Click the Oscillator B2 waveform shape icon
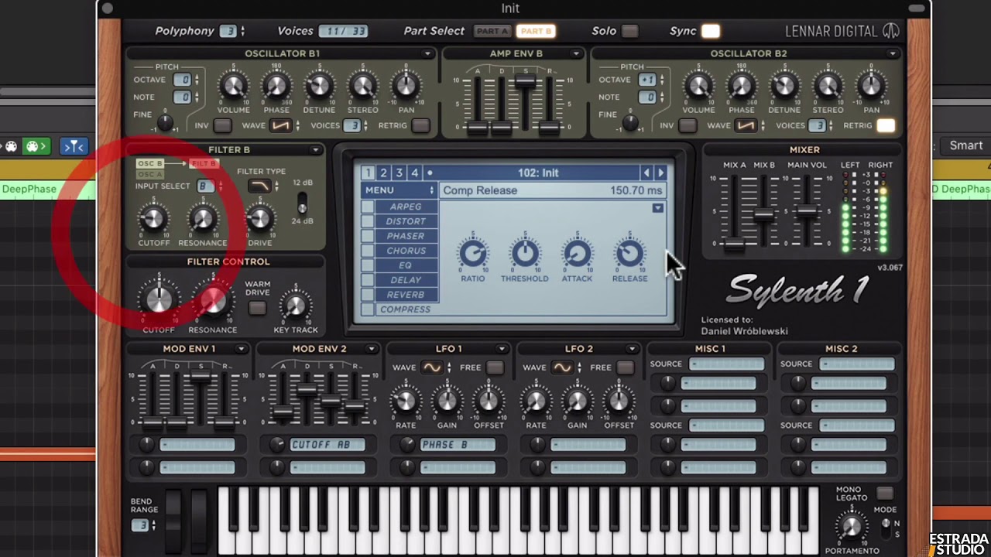This screenshot has width=991, height=557. [746, 125]
